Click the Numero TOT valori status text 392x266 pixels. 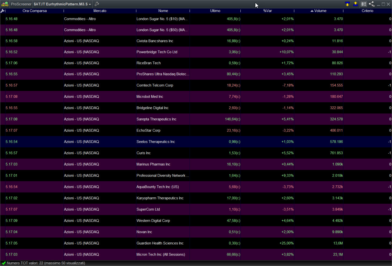tap(46, 263)
